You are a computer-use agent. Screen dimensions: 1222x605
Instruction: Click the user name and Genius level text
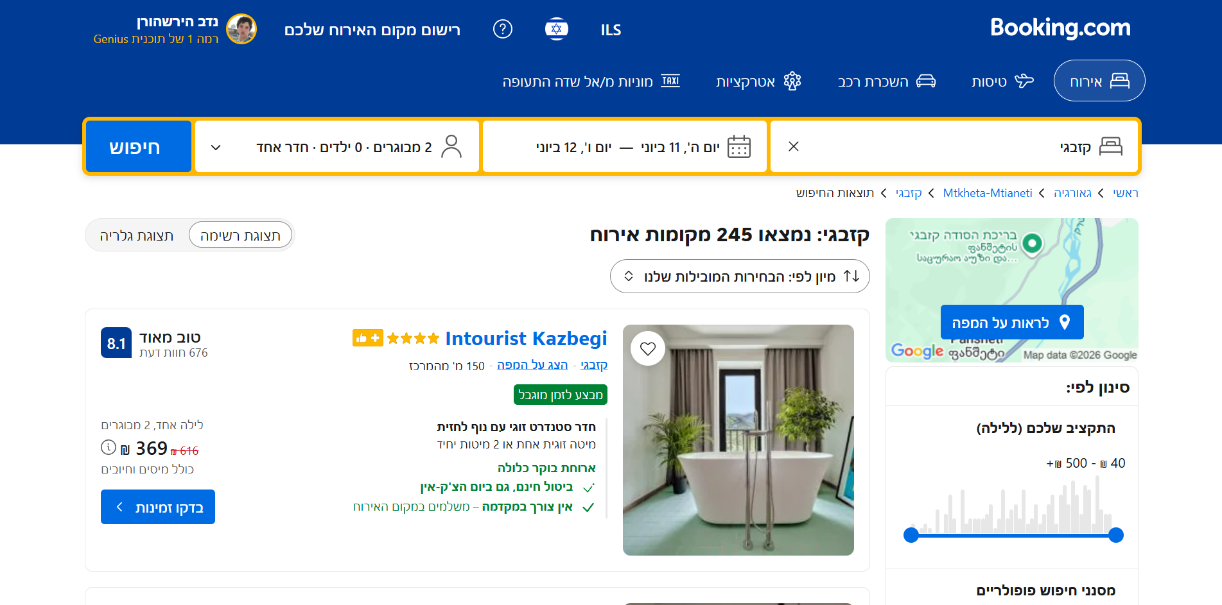pyautogui.click(x=156, y=30)
